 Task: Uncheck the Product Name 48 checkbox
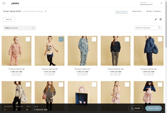point(61,39)
